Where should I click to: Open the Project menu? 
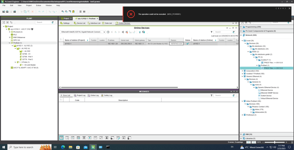coord(29,5)
